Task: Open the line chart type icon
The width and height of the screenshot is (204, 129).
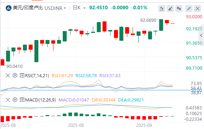Action: [x=162, y=9]
